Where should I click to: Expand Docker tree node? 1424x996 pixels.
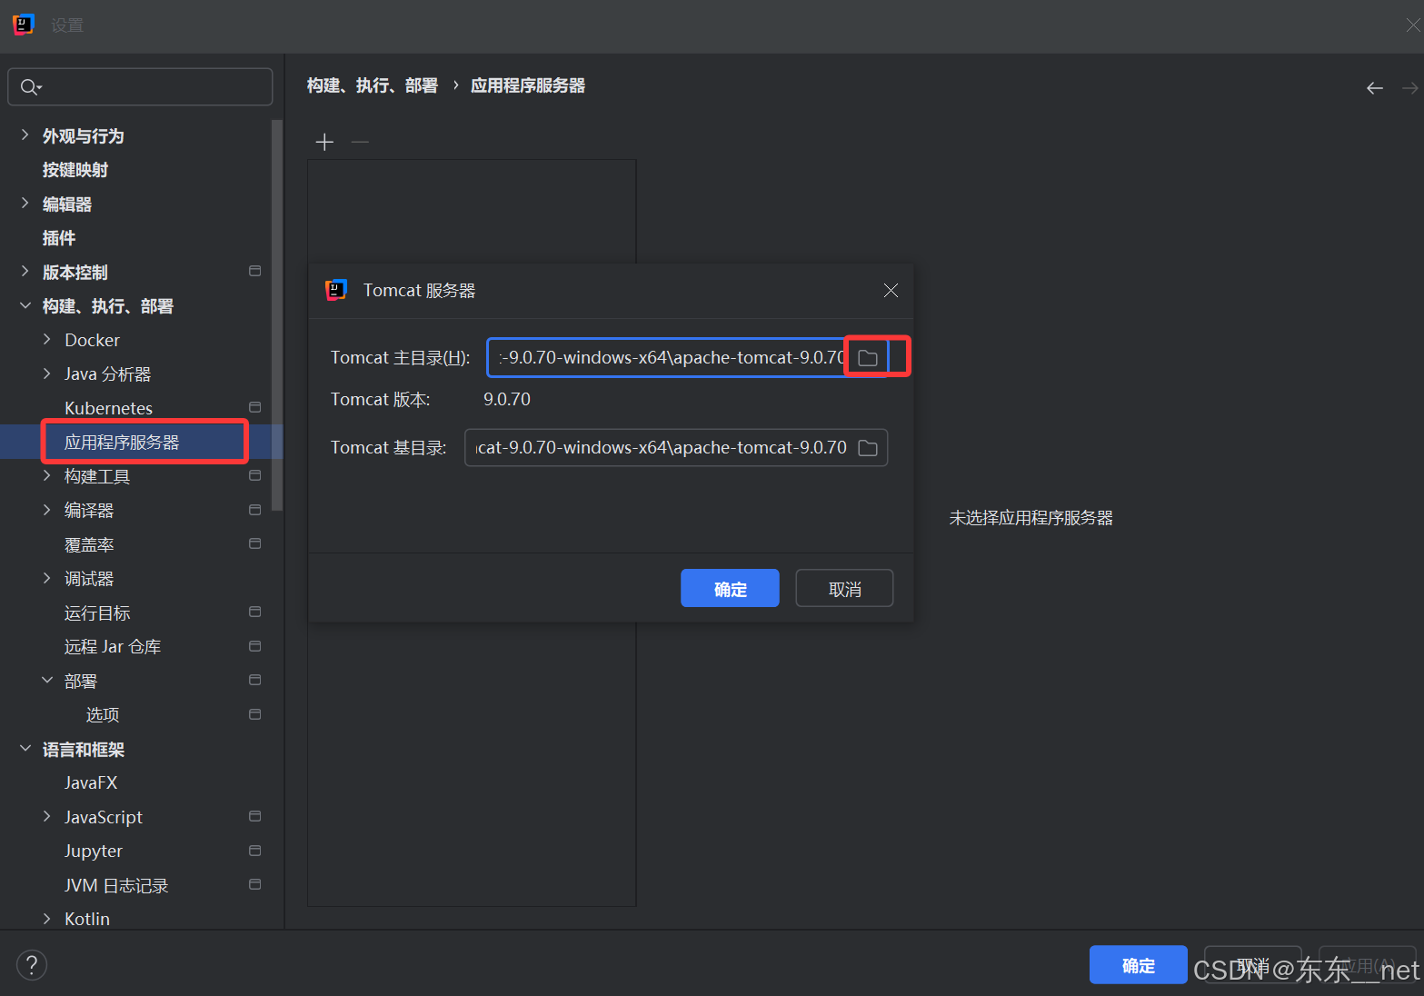click(47, 339)
